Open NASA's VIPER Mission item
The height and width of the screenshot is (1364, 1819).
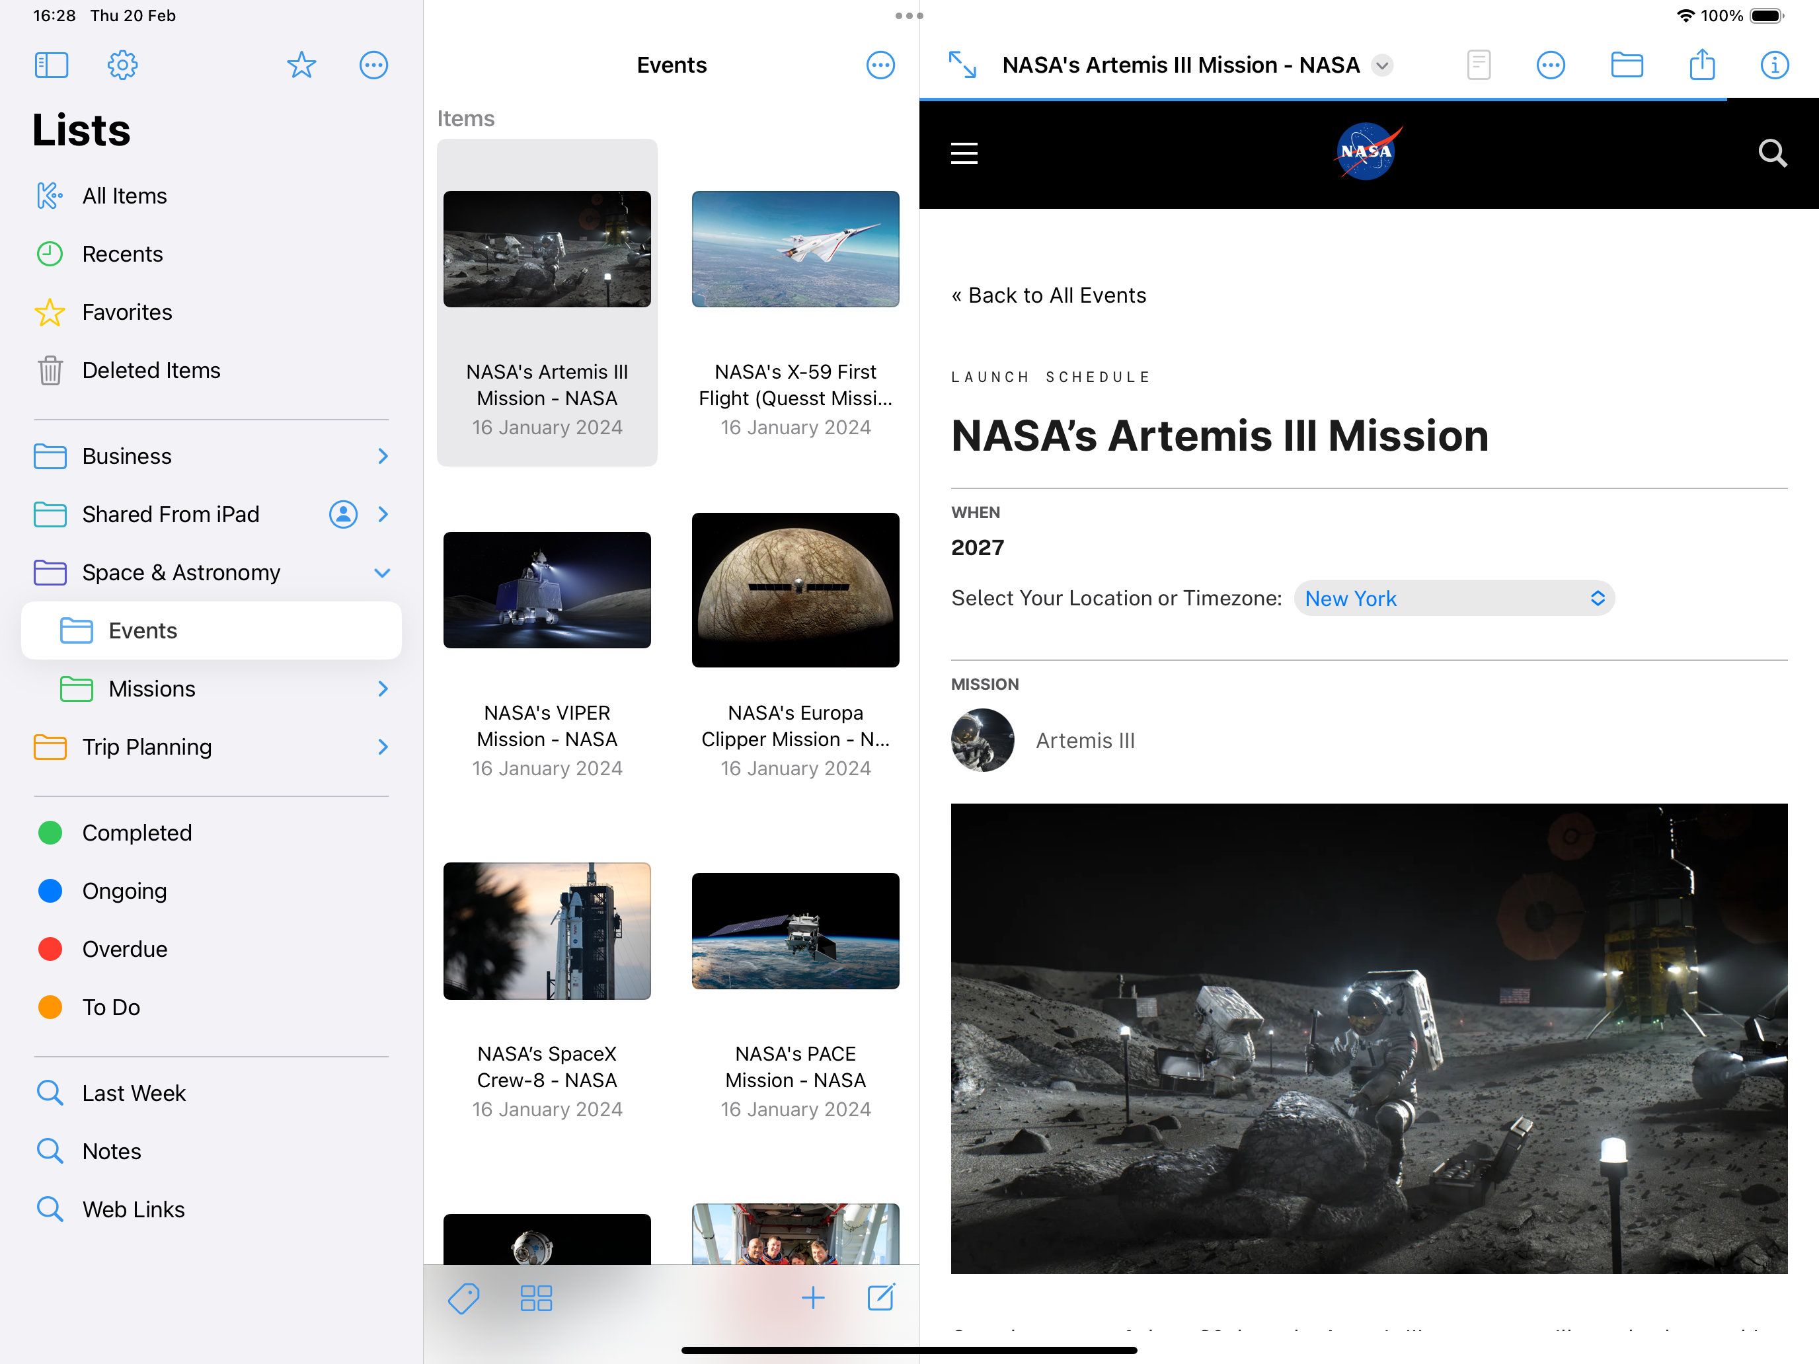(x=547, y=644)
